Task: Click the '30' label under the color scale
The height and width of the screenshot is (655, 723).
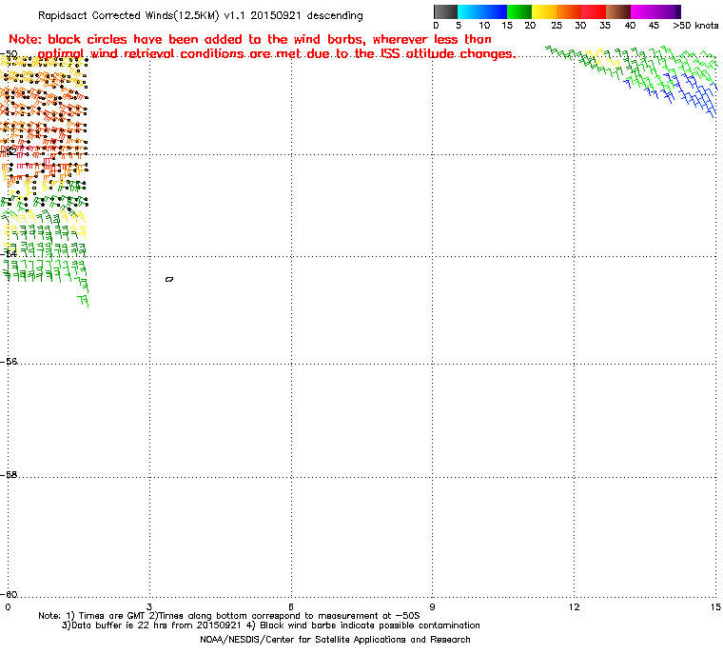Action: (580, 26)
